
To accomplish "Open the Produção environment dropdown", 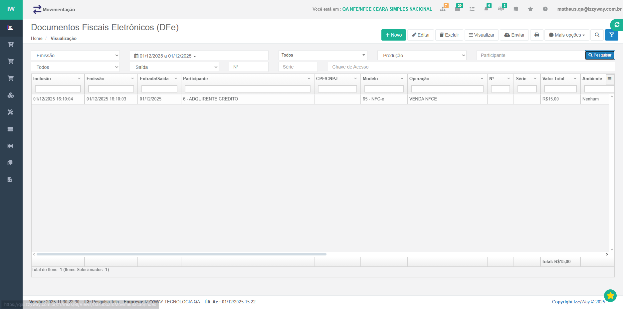I will 422,56.
